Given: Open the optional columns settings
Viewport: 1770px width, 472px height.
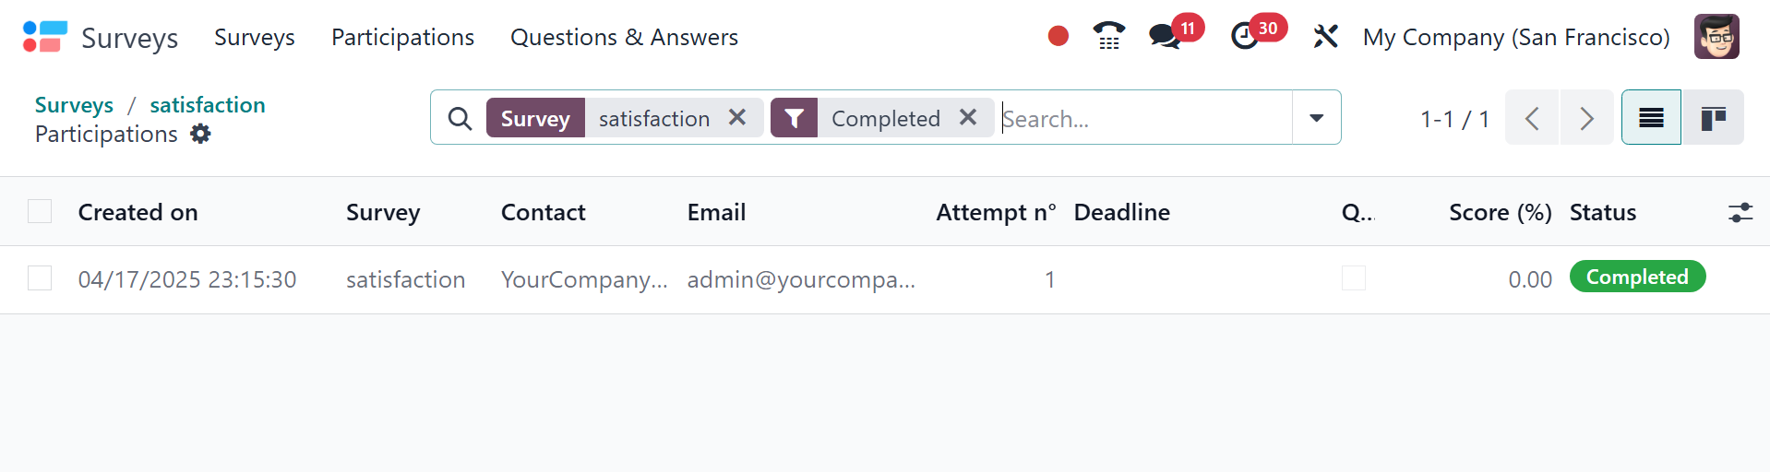Looking at the screenshot, I should [1740, 213].
